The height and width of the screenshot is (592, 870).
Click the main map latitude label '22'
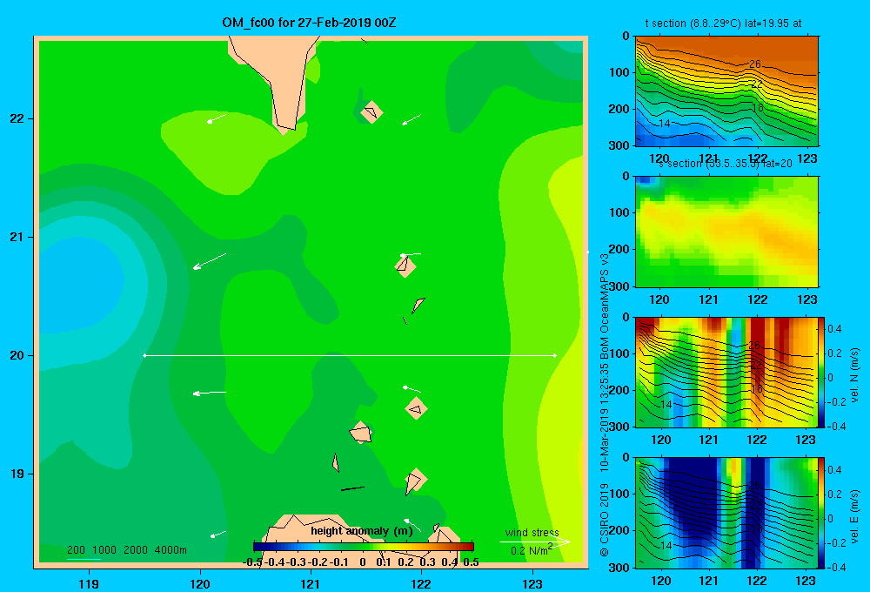tap(17, 118)
